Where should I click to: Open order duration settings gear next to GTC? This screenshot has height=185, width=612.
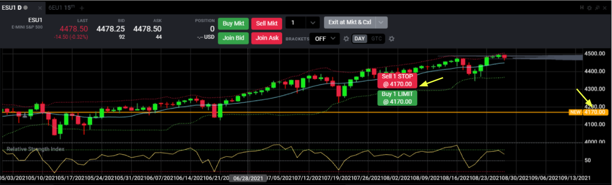pyautogui.click(x=392, y=38)
